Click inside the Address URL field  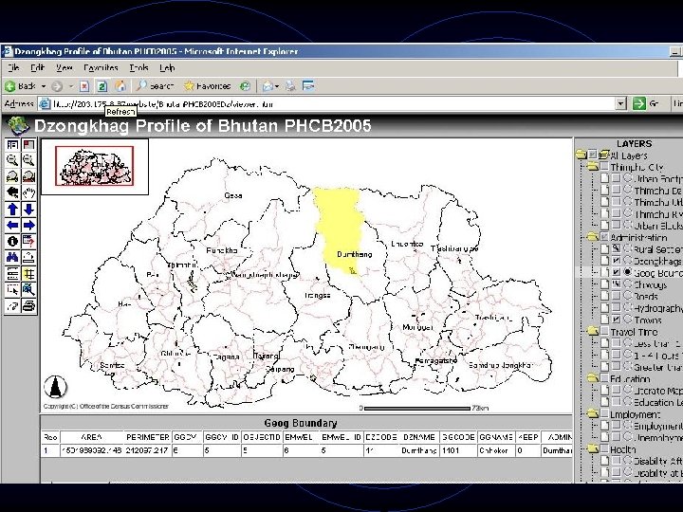coord(334,104)
